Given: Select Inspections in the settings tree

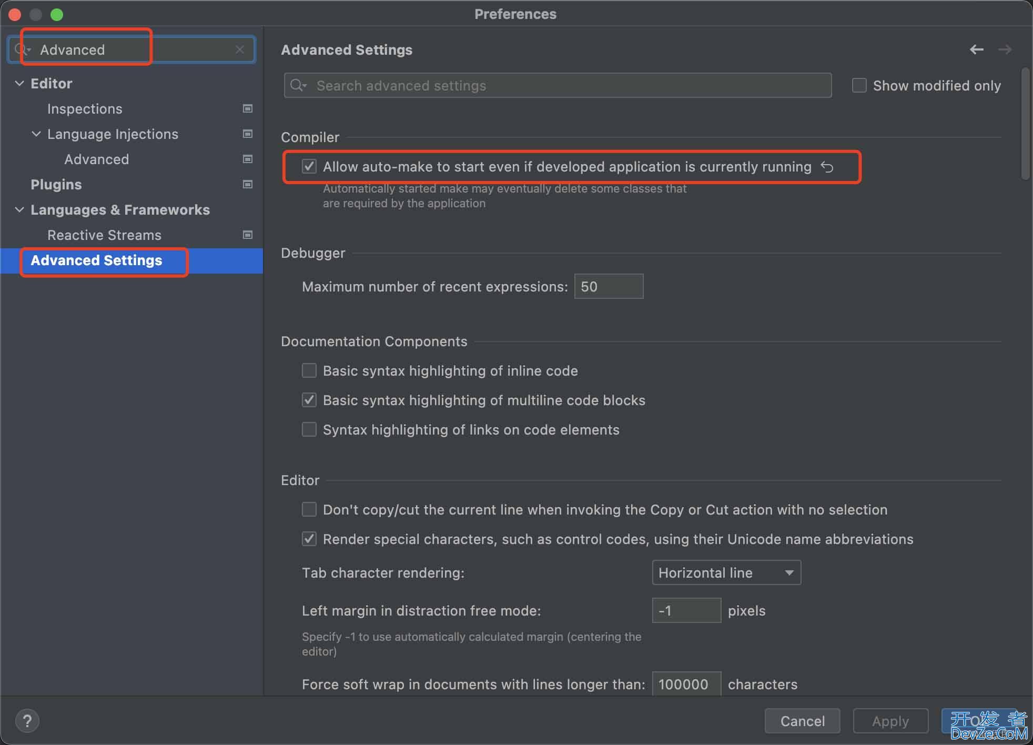Looking at the screenshot, I should click(85, 109).
